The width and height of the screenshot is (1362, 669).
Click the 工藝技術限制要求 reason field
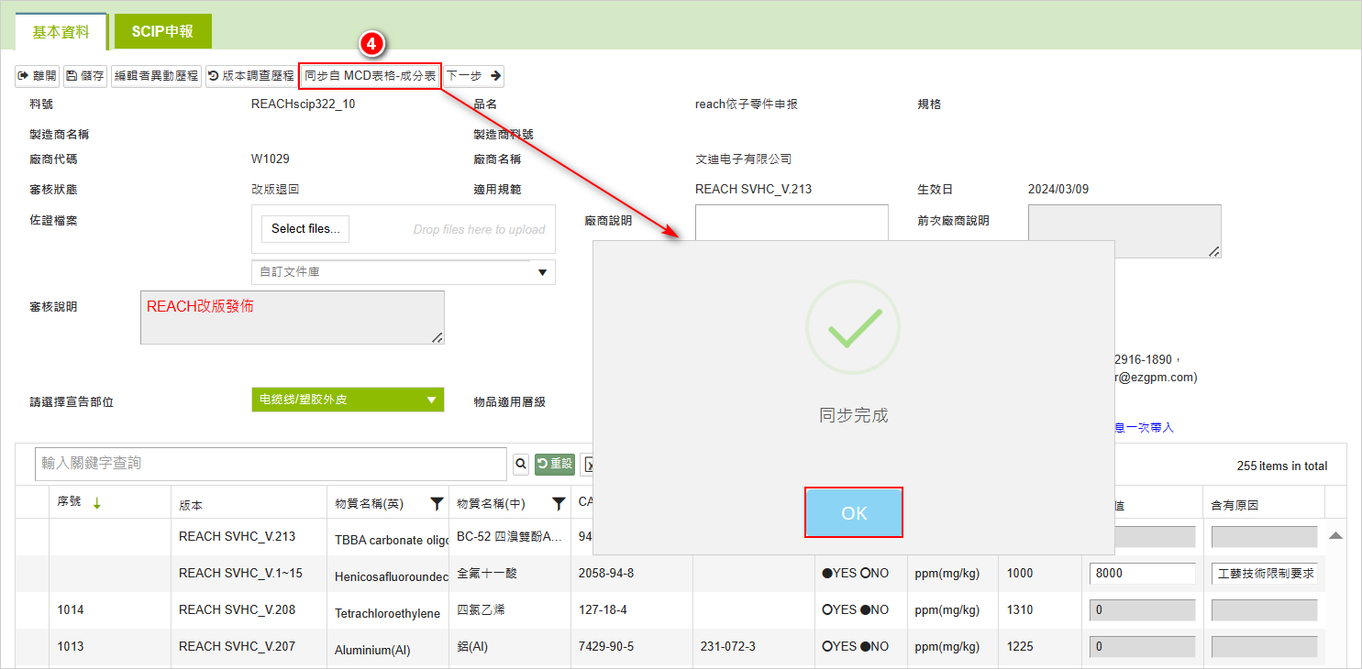click(x=1265, y=574)
